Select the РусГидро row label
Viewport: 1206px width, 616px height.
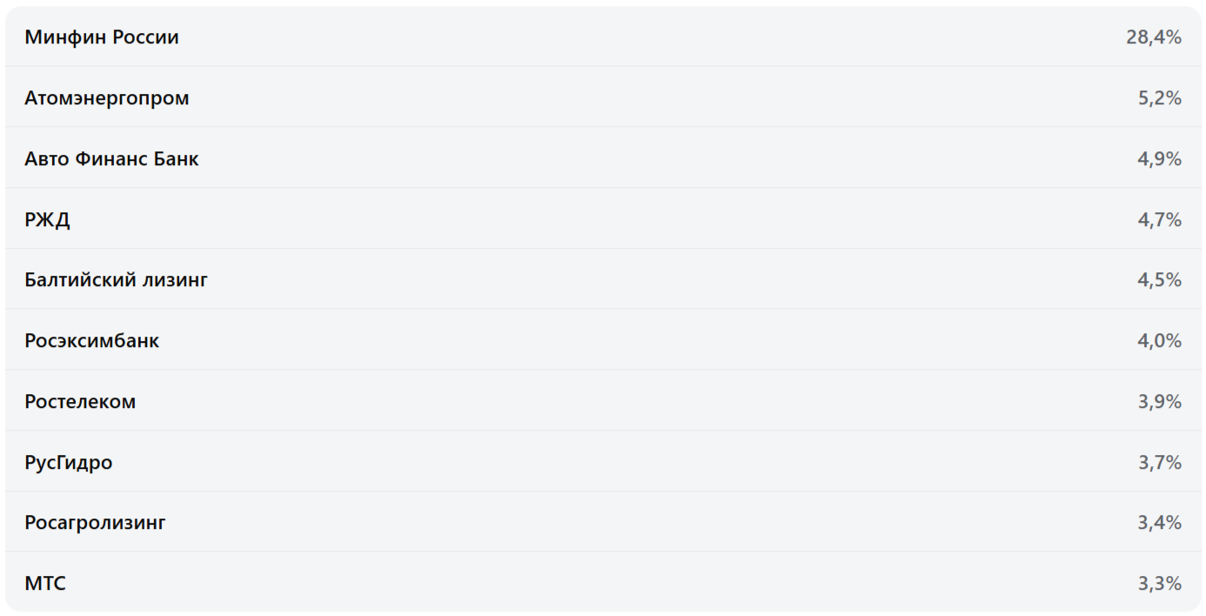69,463
